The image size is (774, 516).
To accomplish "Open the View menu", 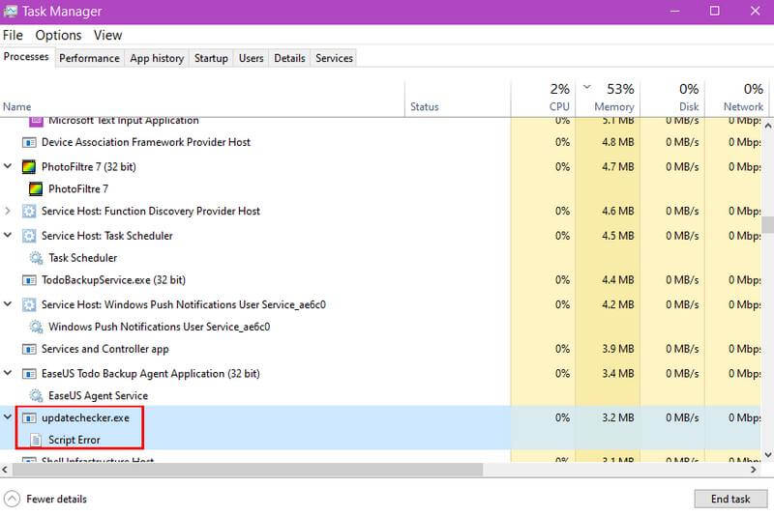I will pyautogui.click(x=107, y=35).
